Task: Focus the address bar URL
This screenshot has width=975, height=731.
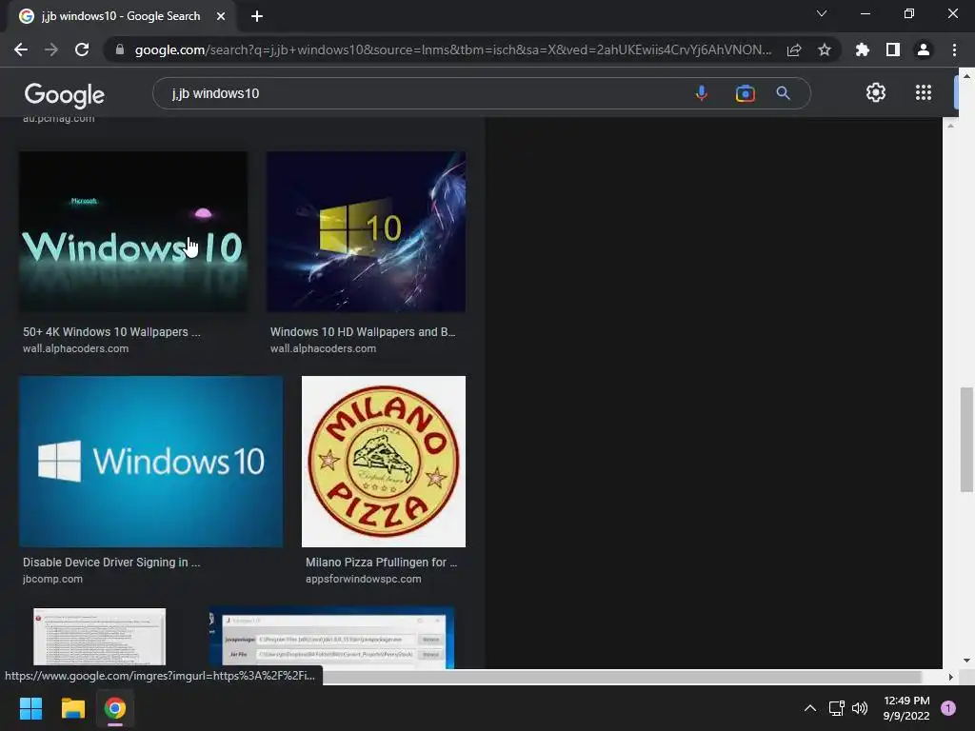Action: (x=453, y=49)
